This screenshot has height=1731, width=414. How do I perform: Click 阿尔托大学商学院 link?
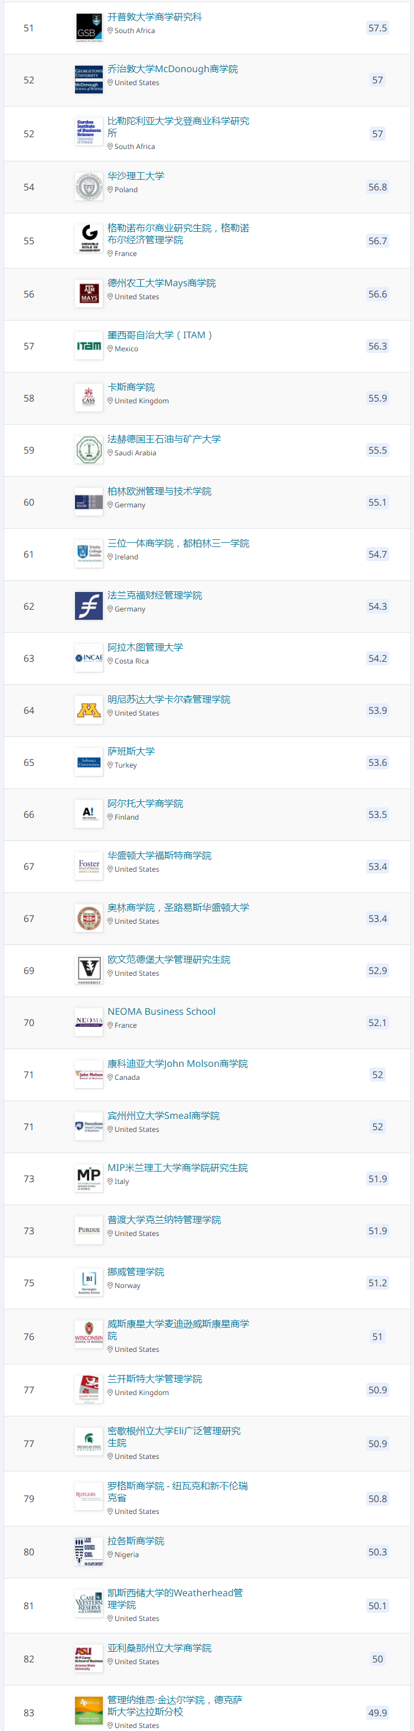(145, 804)
